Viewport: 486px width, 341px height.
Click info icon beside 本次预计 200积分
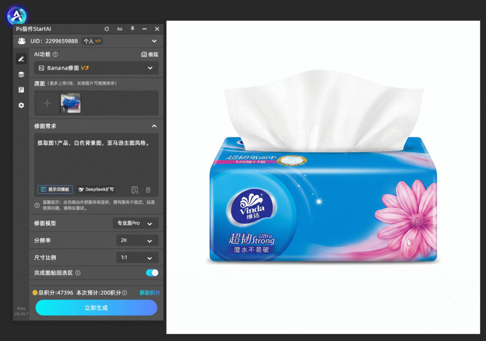(x=124, y=293)
